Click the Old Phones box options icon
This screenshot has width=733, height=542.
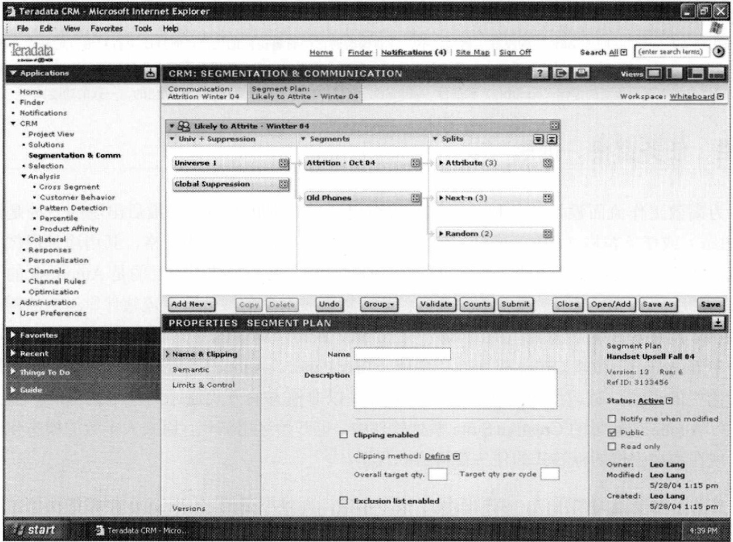416,198
